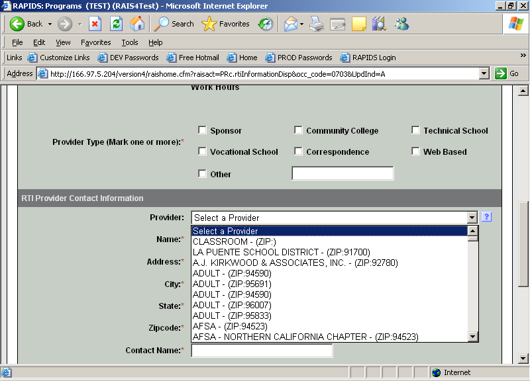Viewport: 530px width, 381px height.
Task: Open the Favorites menu in menu bar
Action: [x=96, y=42]
